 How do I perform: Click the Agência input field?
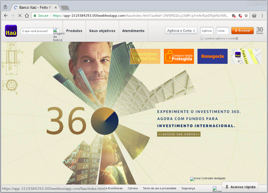(x=207, y=31)
